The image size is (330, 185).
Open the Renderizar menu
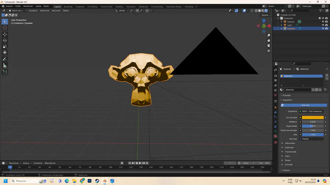pos(28,6)
